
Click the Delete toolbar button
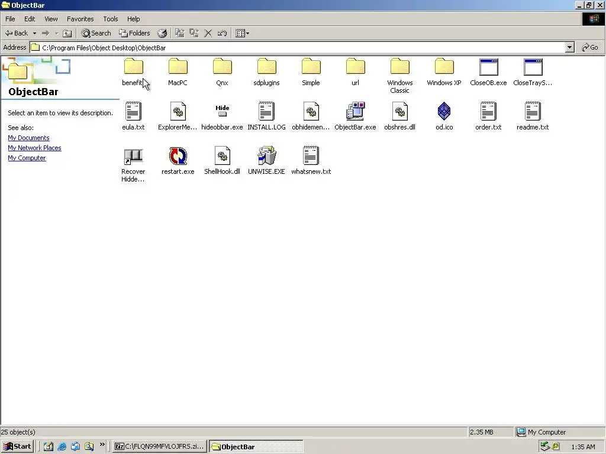pos(208,33)
